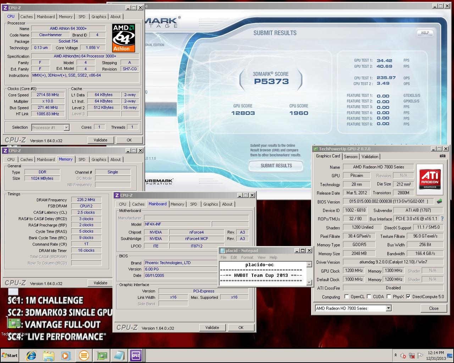Click Submit Results button in 3DMark Vantage
Image resolution: width=454 pixels, height=363 pixels.
[x=276, y=166]
